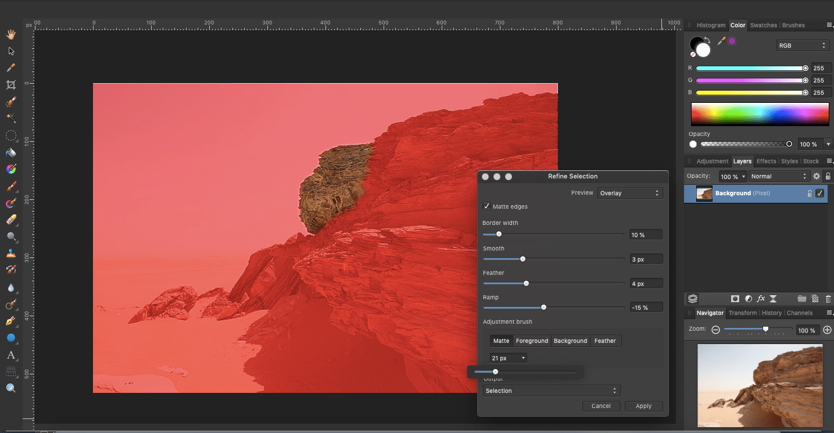Cancel the Refine Selection dialog

601,406
